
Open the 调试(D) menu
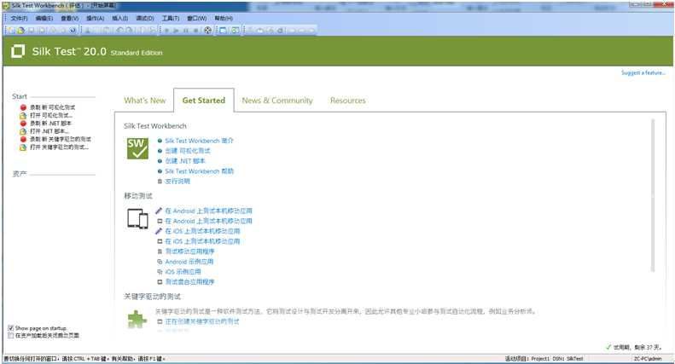click(x=145, y=19)
